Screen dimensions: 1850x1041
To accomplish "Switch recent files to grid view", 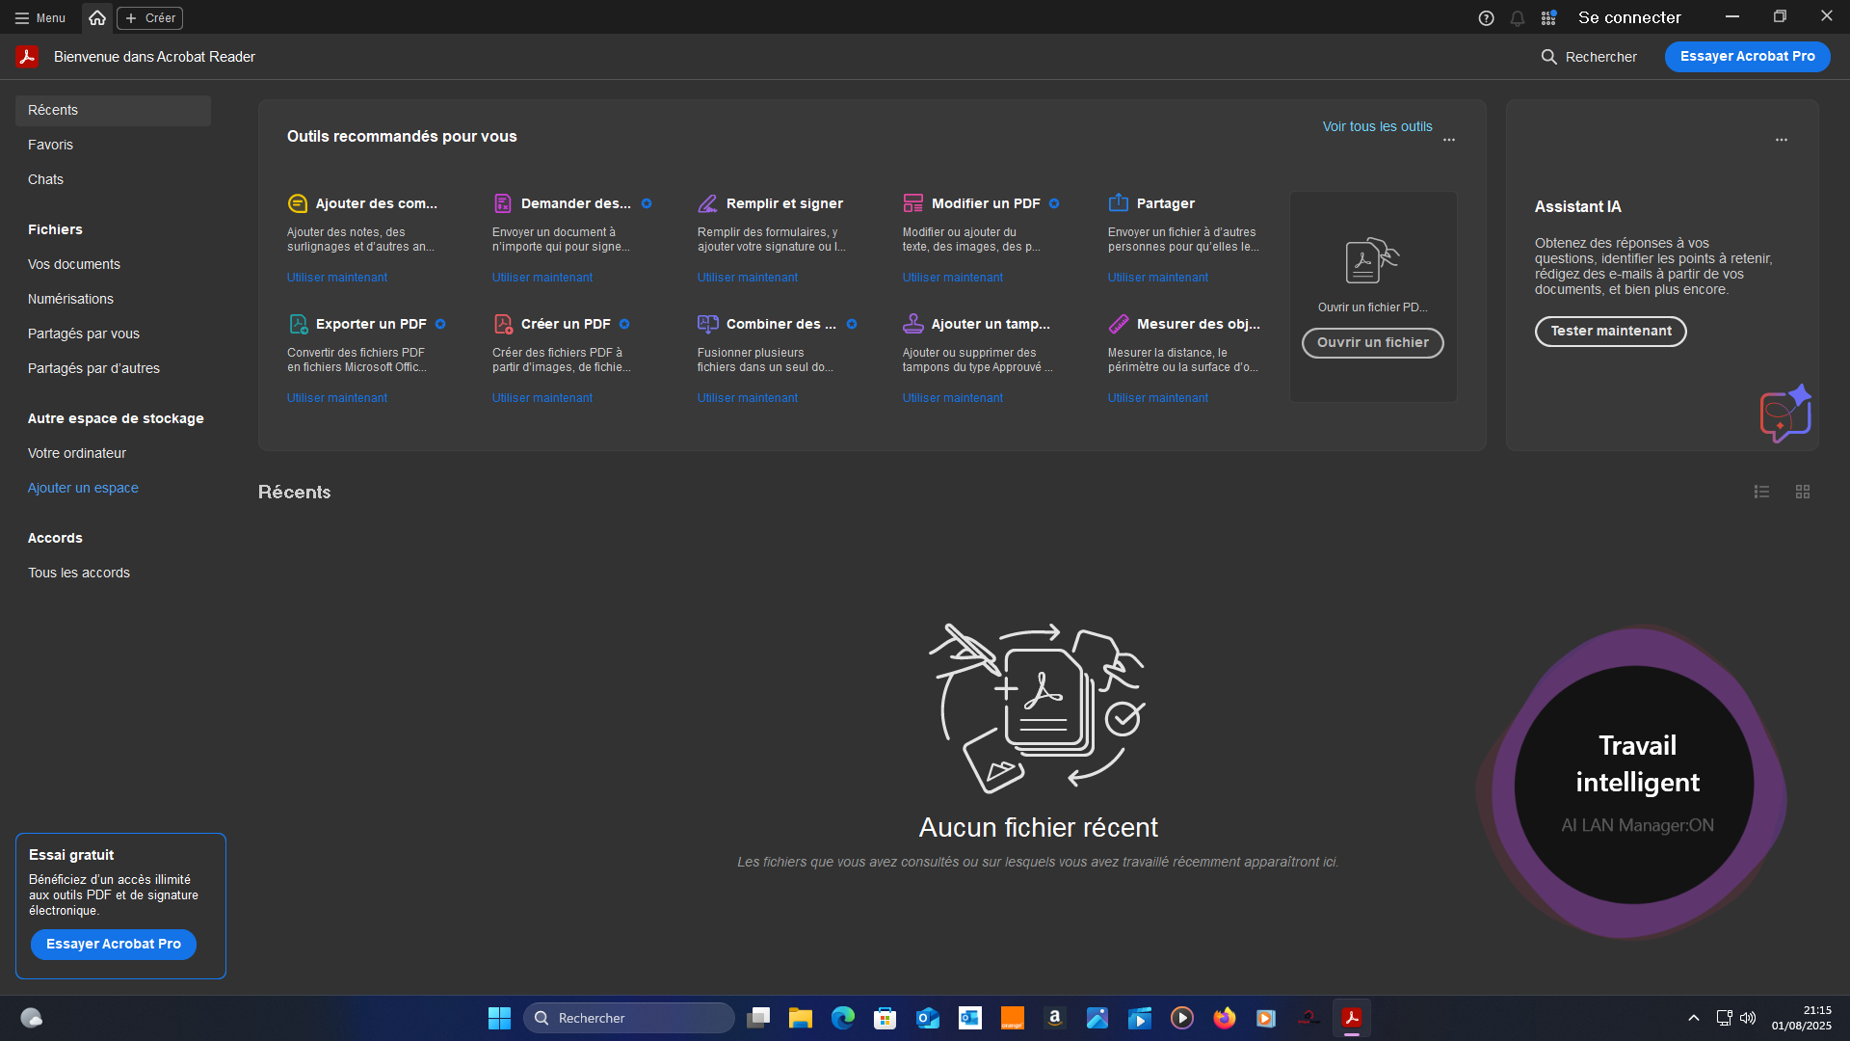I will pyautogui.click(x=1803, y=492).
